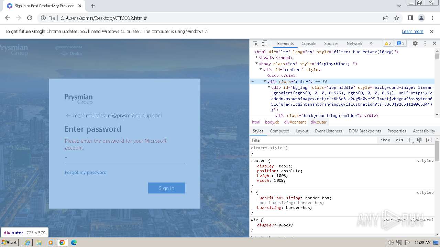Open the tab search dropdown

coord(399,6)
